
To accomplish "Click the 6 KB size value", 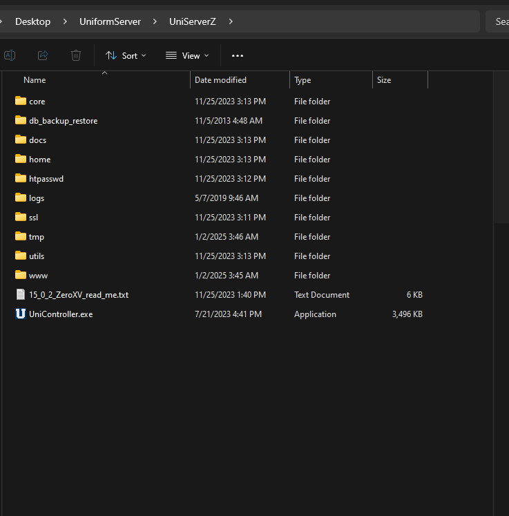I will 414,295.
